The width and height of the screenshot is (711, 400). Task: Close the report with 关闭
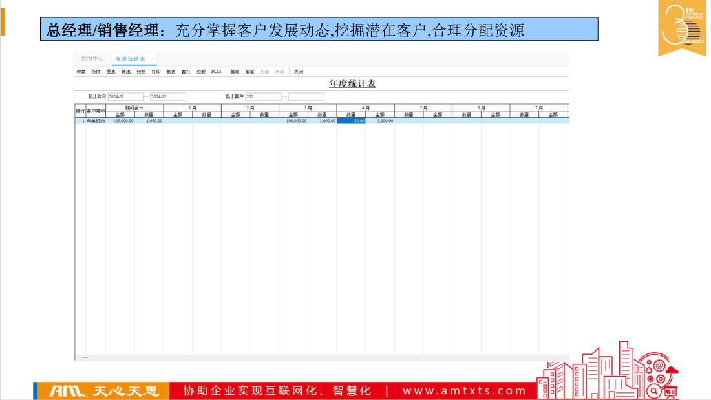tap(298, 72)
